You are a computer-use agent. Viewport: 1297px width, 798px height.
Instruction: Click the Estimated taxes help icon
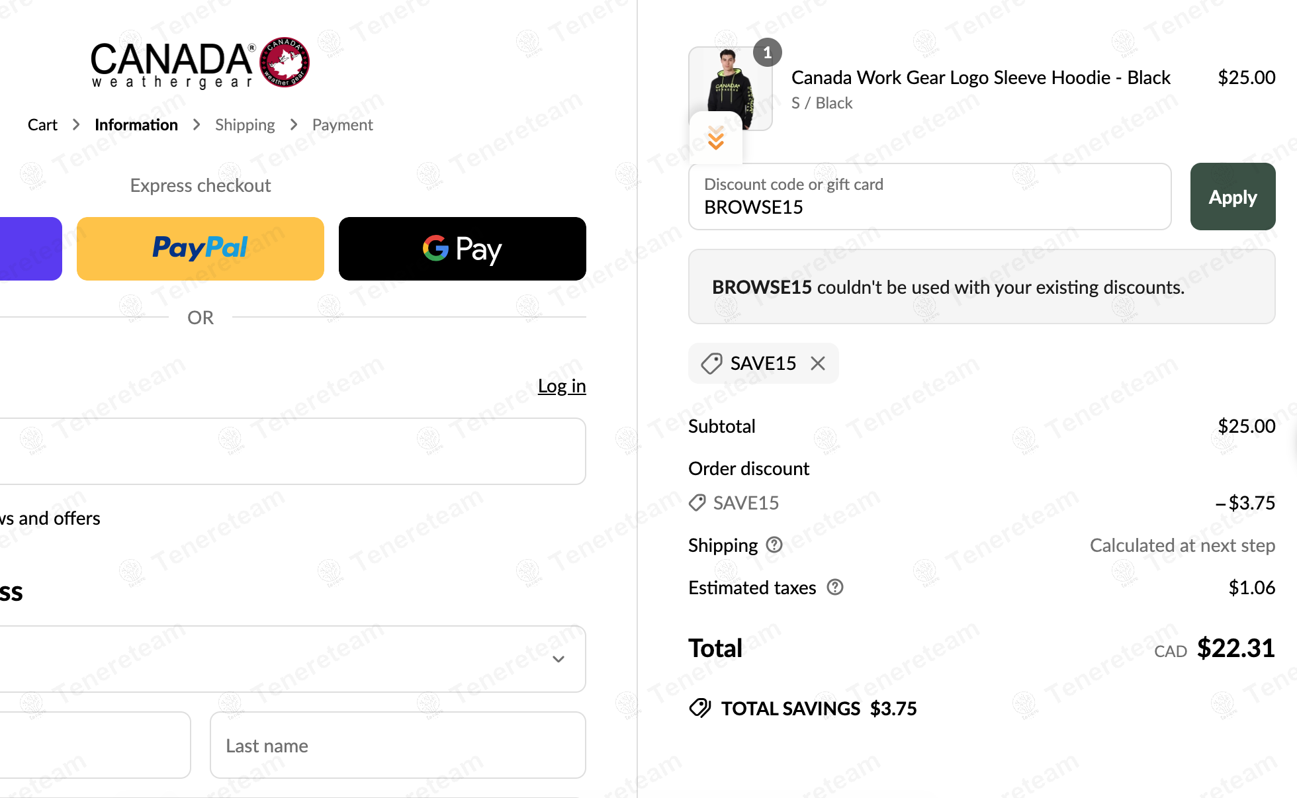835,587
